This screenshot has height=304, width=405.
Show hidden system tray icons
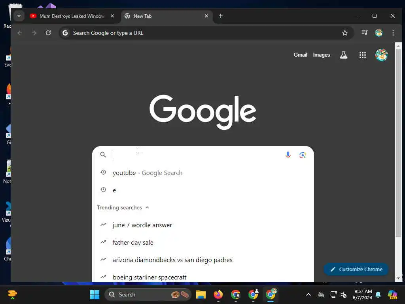[x=308, y=294]
